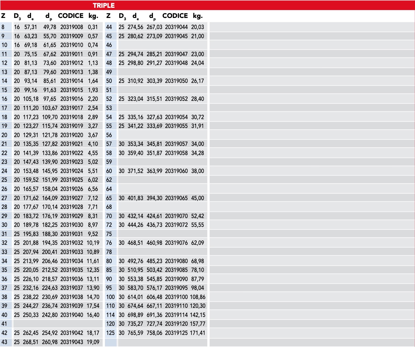Click code 20319060 in the table
Screen dimensions: 415x347
(176, 171)
